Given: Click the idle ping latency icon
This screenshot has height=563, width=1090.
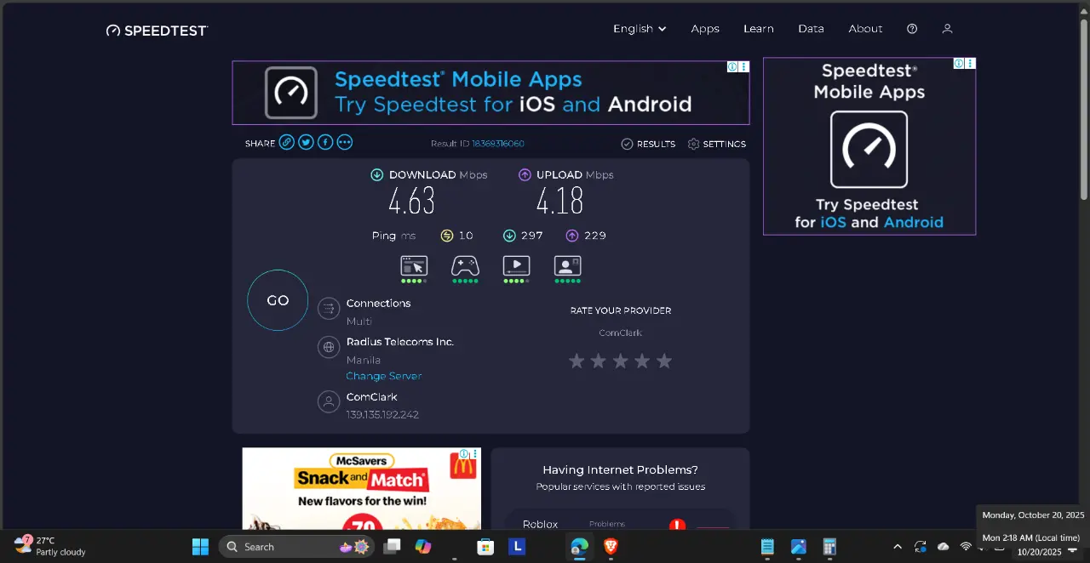Looking at the screenshot, I should click(446, 236).
